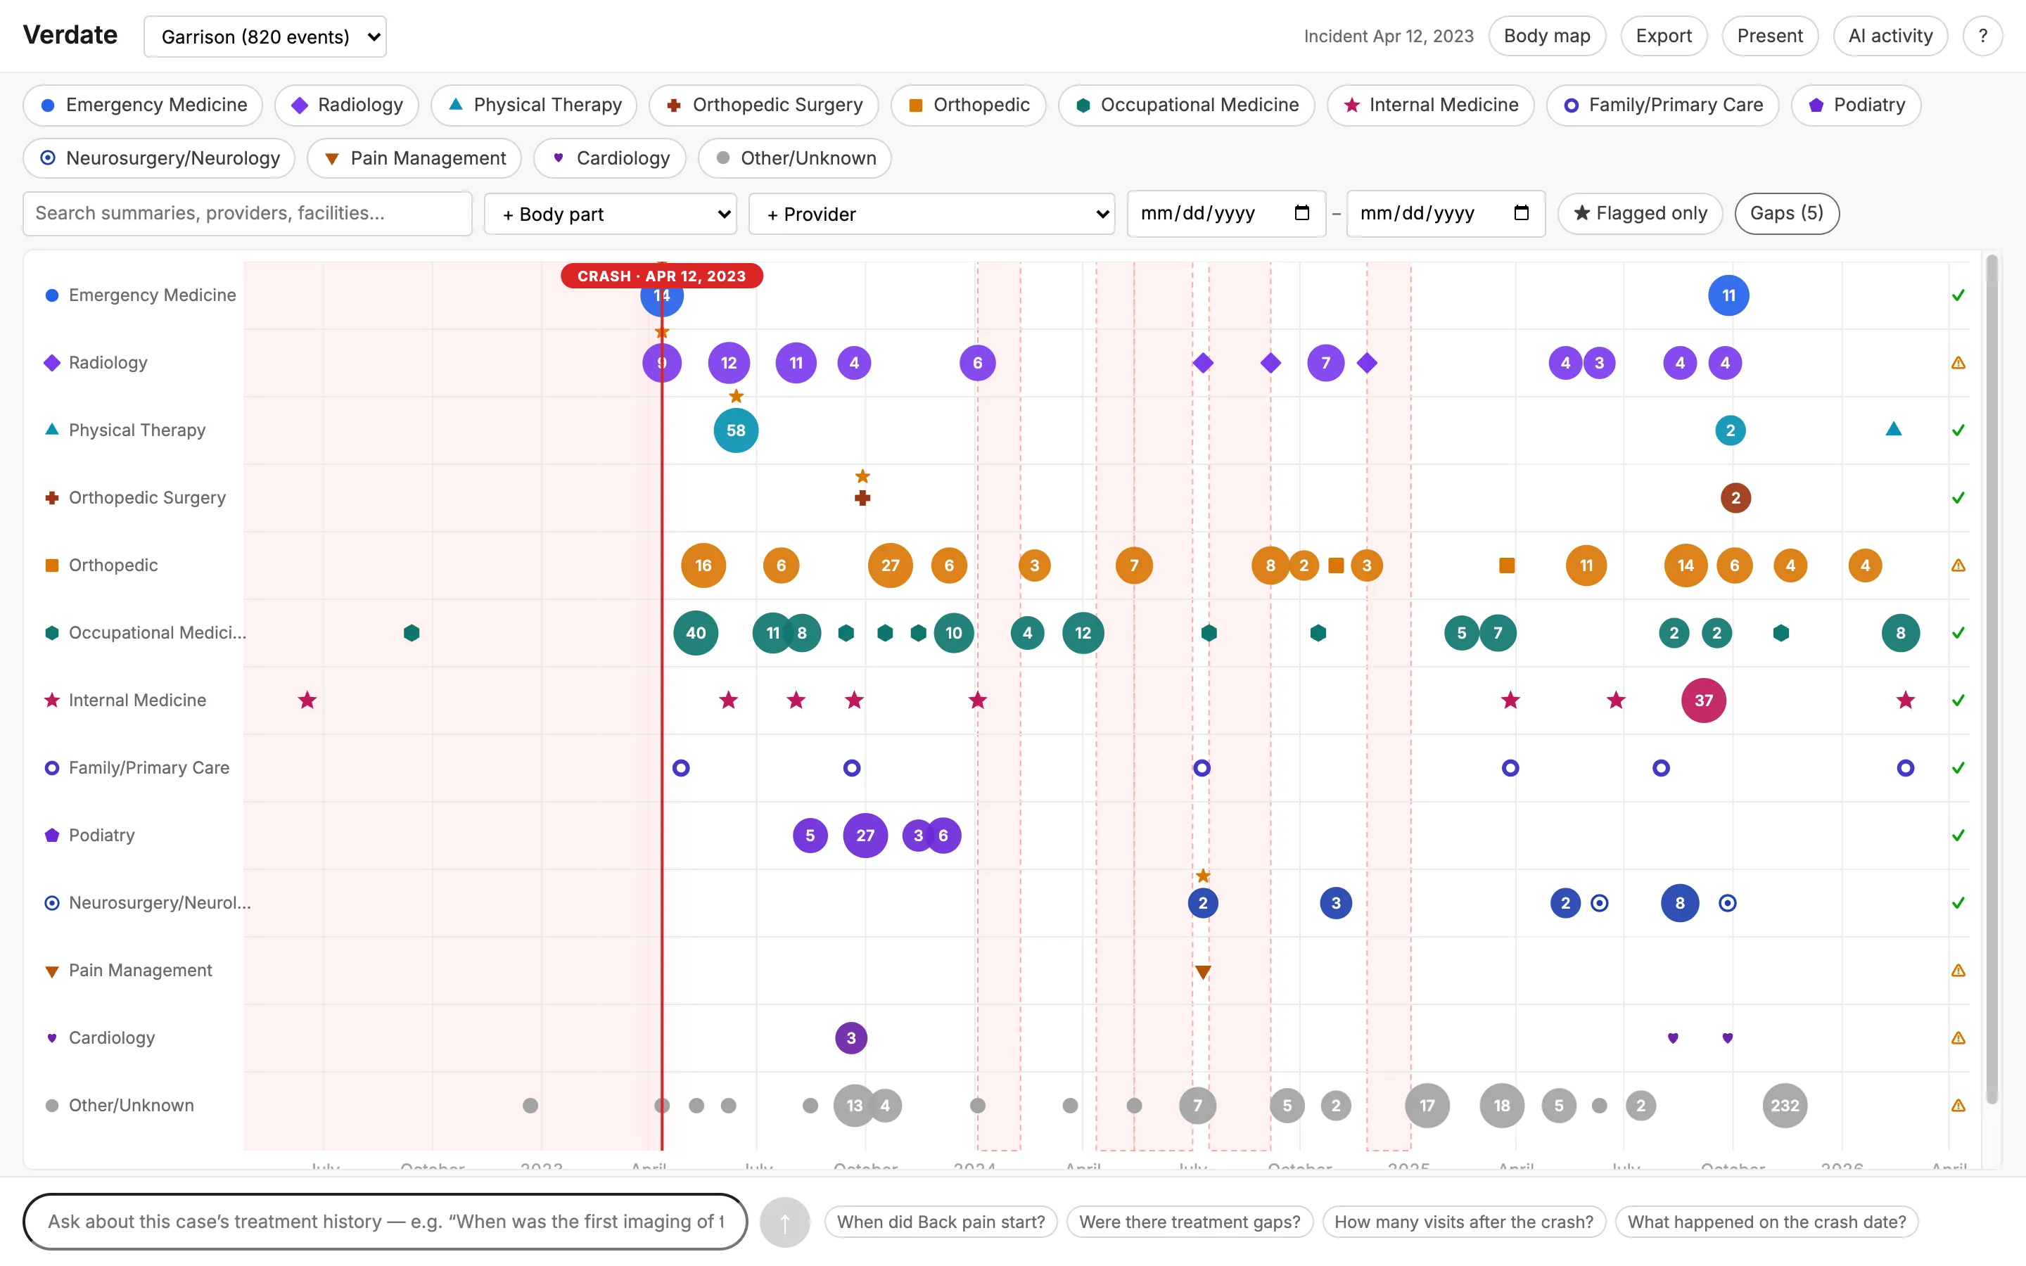This screenshot has height=1266, width=2026.
Task: Click the Neurosurgery/Neurology filter chip
Action: pos(159,158)
